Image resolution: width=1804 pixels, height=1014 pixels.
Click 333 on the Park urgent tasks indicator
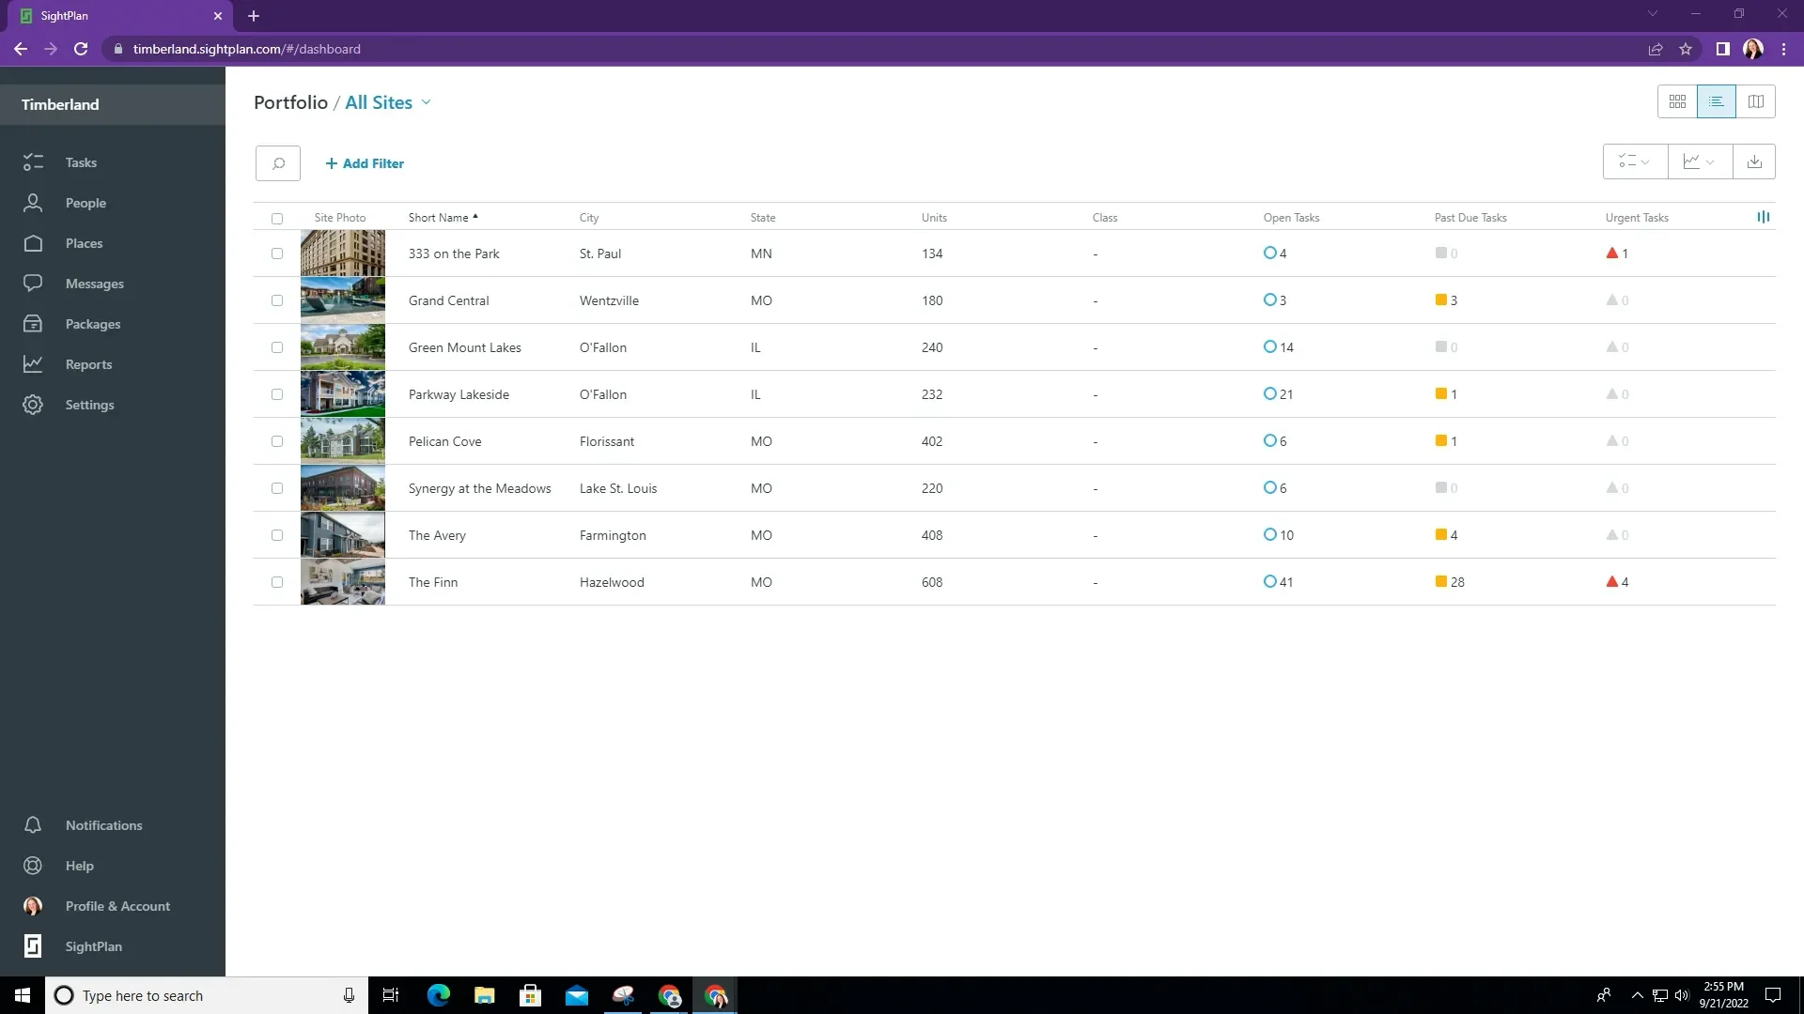[x=1617, y=253]
